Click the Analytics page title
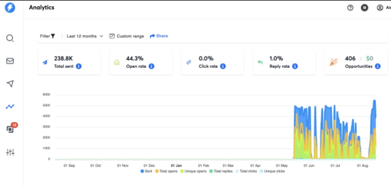 pos(42,8)
